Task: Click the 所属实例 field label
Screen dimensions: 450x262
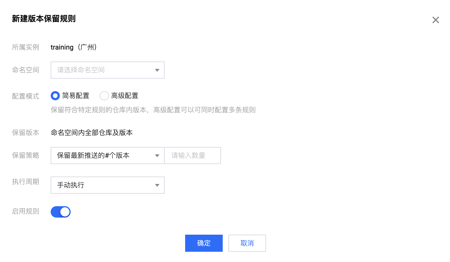Action: (25, 47)
